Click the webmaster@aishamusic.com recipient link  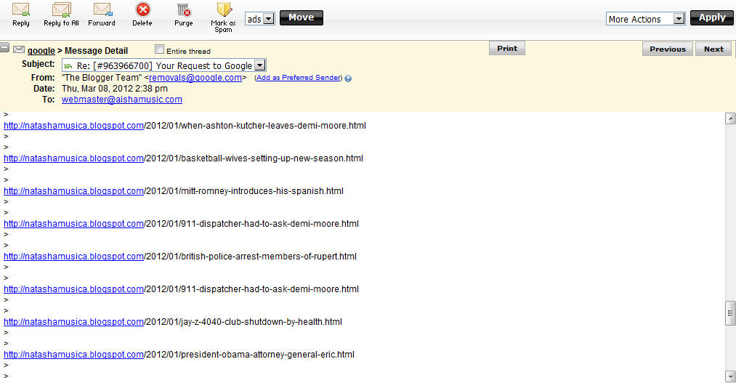coord(122,100)
